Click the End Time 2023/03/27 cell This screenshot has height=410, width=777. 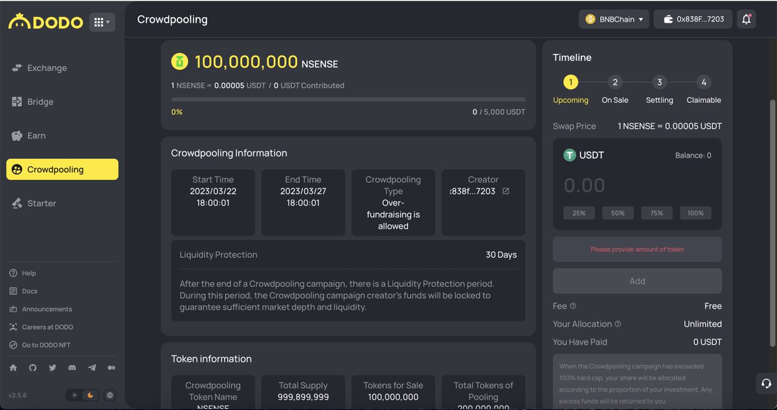(x=303, y=203)
